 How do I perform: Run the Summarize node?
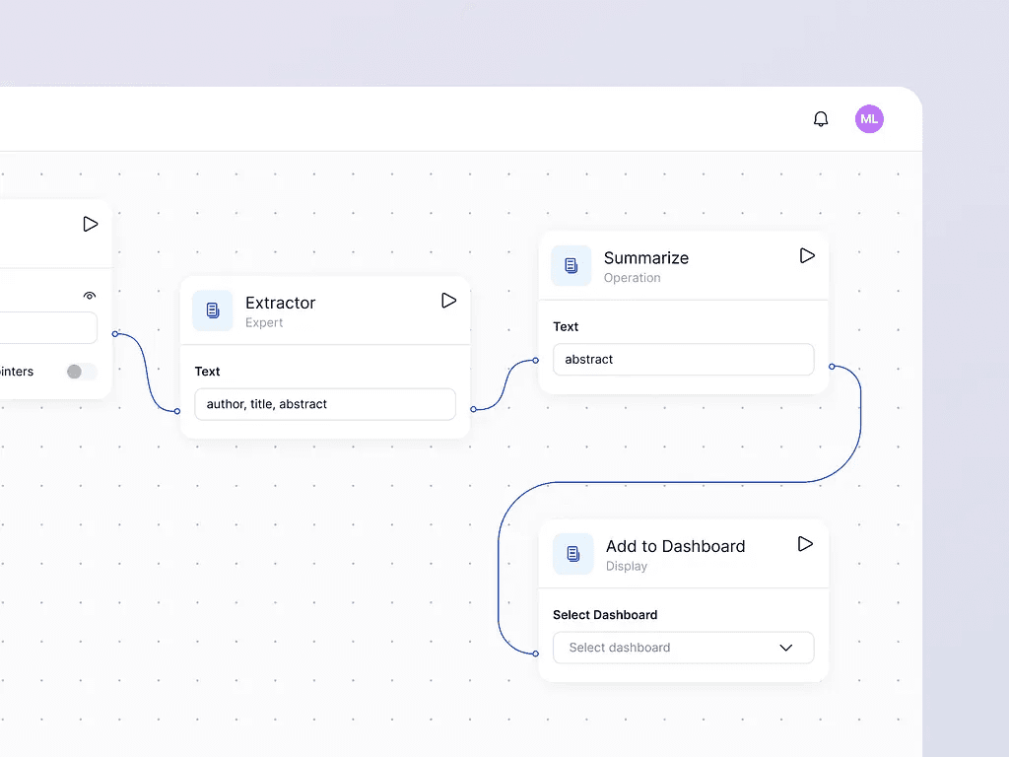coord(807,253)
